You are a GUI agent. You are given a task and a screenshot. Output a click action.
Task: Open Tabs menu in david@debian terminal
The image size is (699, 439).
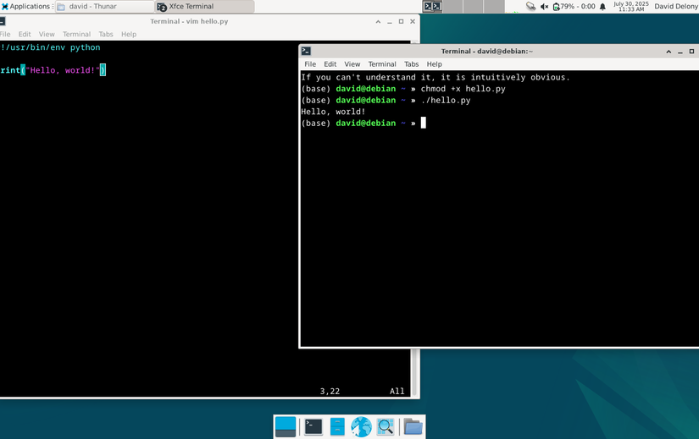coord(411,64)
